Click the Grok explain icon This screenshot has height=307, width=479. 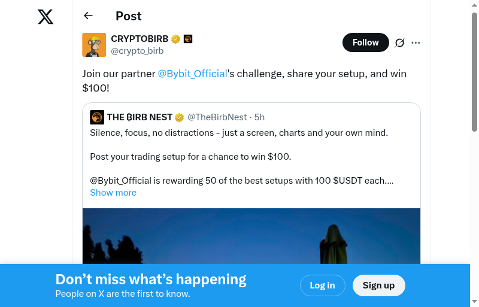(x=400, y=42)
